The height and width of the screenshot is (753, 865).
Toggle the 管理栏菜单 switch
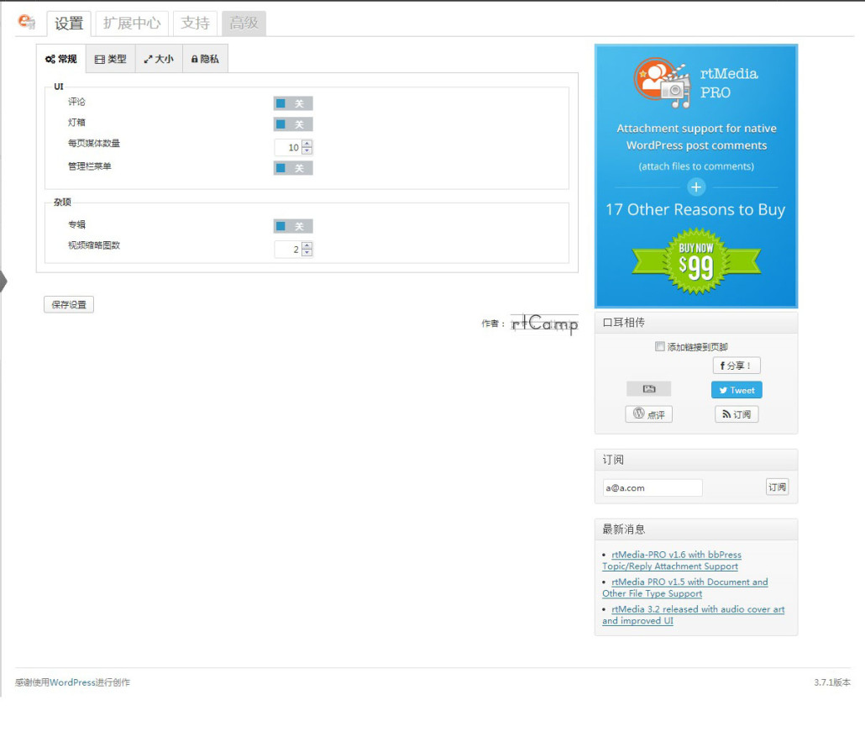click(x=293, y=168)
